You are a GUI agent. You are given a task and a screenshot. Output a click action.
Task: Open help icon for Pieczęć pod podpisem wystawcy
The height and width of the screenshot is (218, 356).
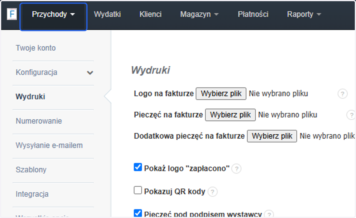point(269,214)
